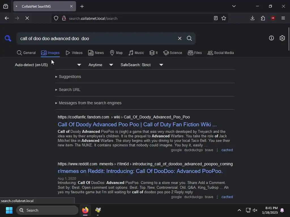This screenshot has width=290, height=217.
Task: Open reddit.com result URL
Action: point(145,164)
